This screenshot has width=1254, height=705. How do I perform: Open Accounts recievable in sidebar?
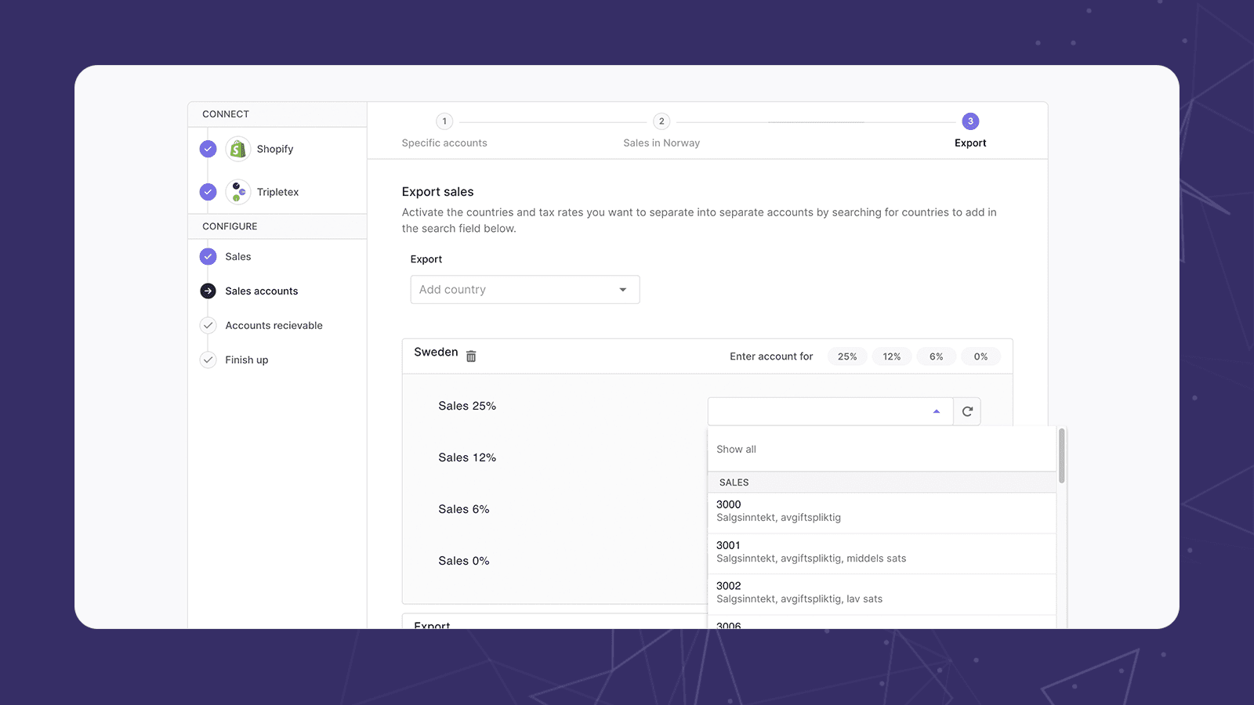coord(274,325)
